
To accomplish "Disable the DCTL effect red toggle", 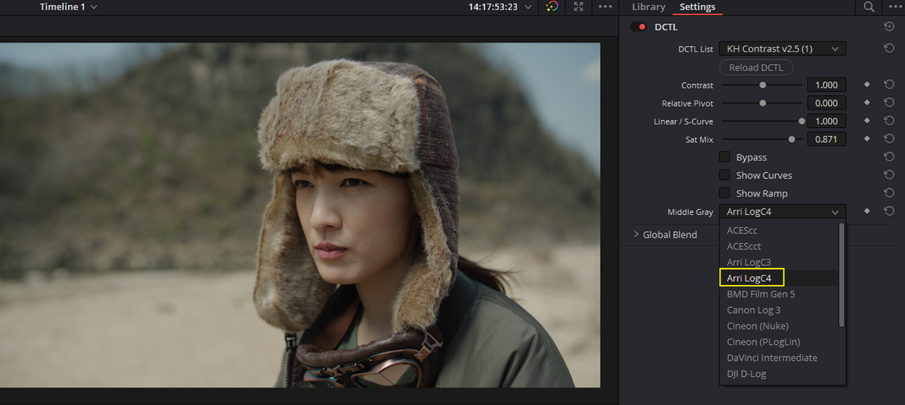I will [x=638, y=27].
